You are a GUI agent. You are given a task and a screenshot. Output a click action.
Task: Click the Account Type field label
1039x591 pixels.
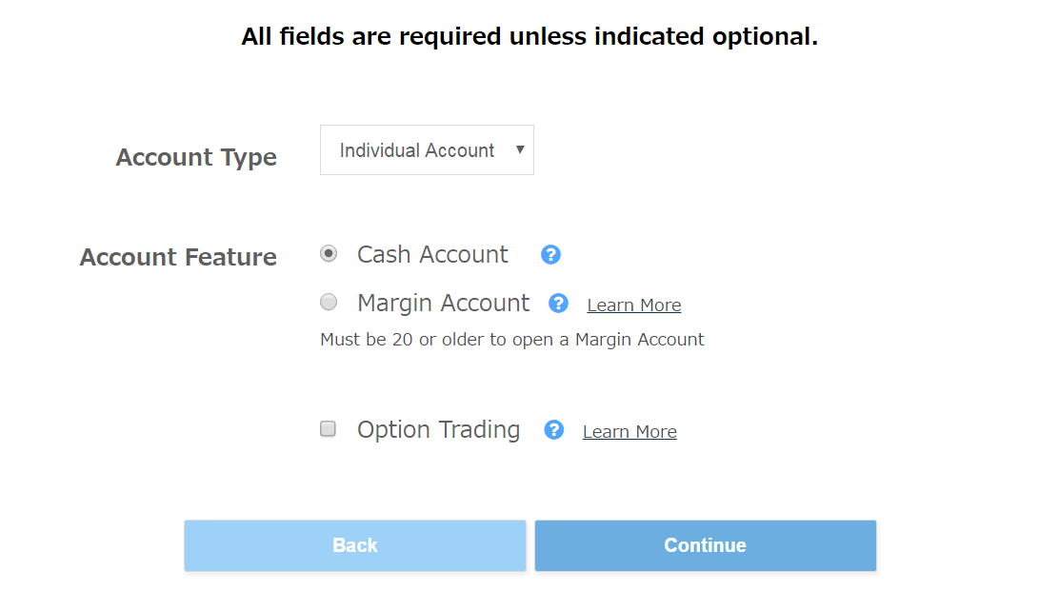[196, 157]
